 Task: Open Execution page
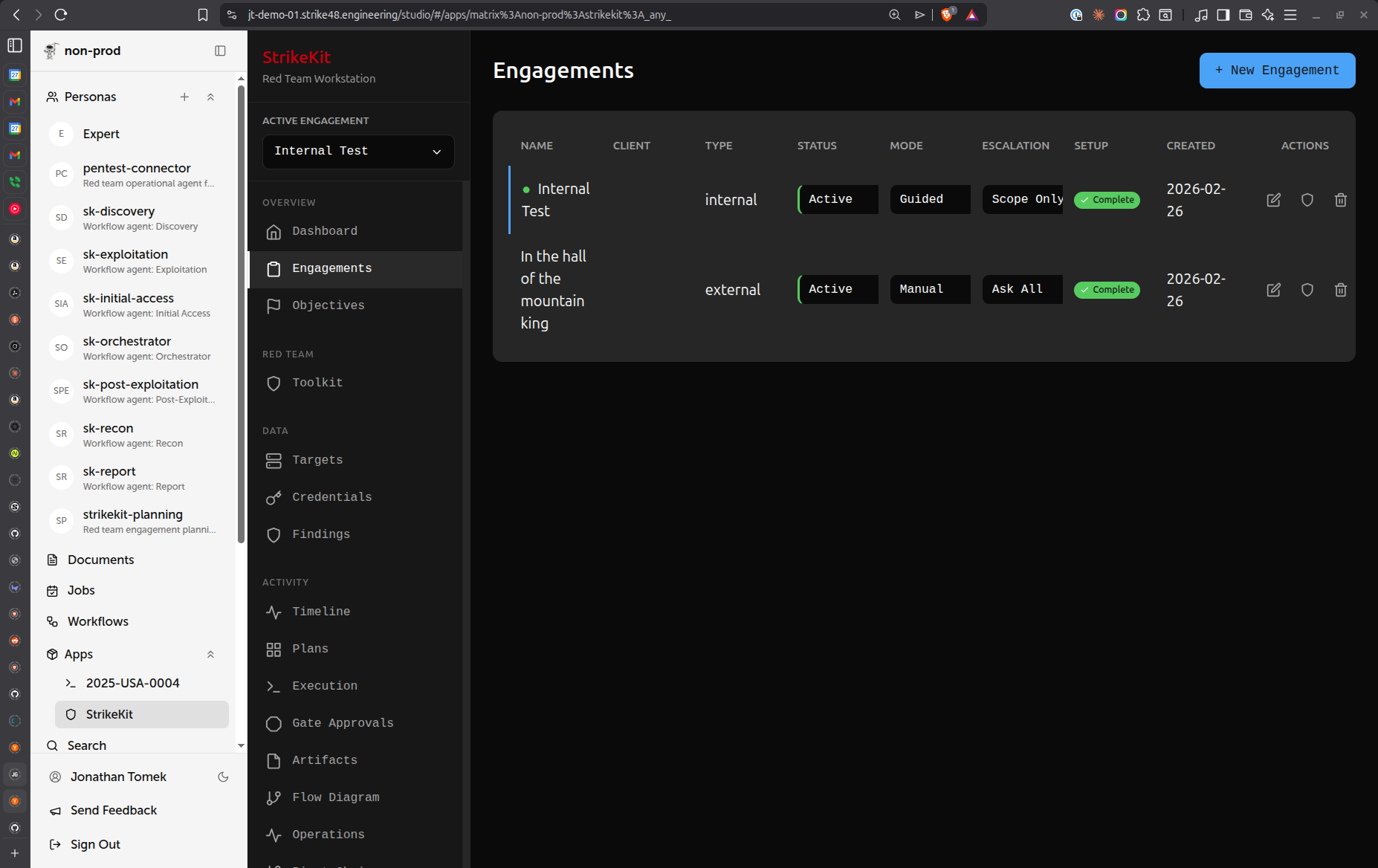pyautogui.click(x=355, y=686)
